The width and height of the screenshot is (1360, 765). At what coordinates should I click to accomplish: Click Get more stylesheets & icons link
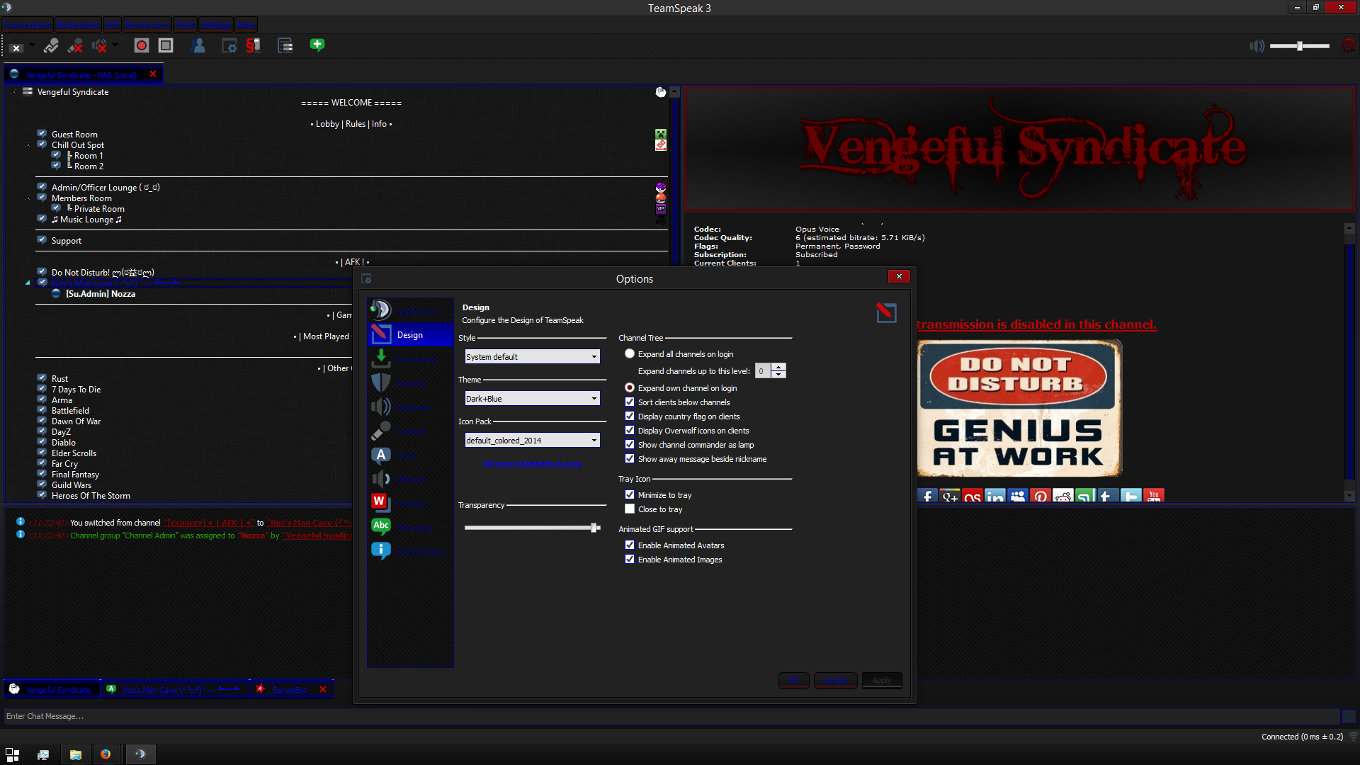click(532, 463)
